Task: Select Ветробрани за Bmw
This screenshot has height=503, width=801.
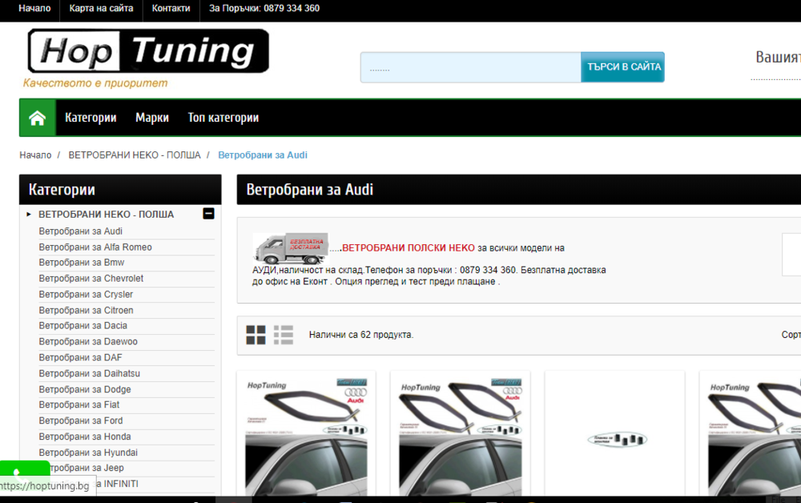Action: tap(82, 263)
